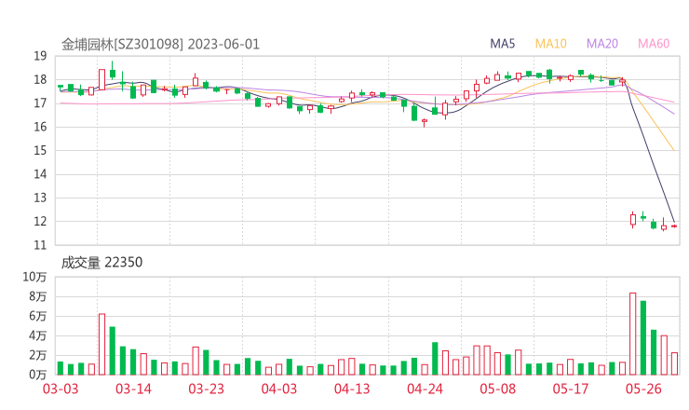This screenshot has width=689, height=410.
Task: Click the 05-08 date axis label
Action: pos(497,389)
